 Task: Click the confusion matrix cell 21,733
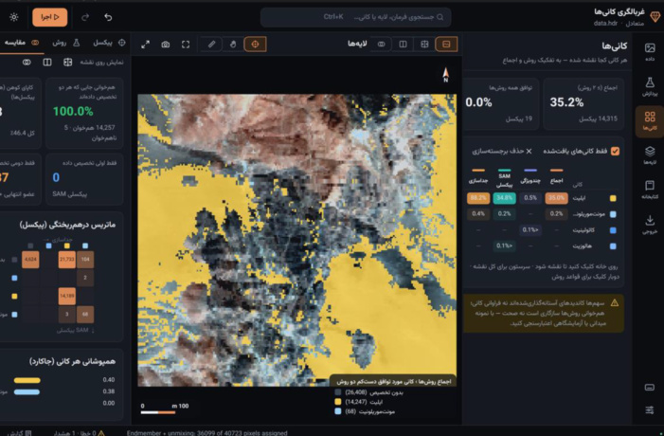[67, 260]
